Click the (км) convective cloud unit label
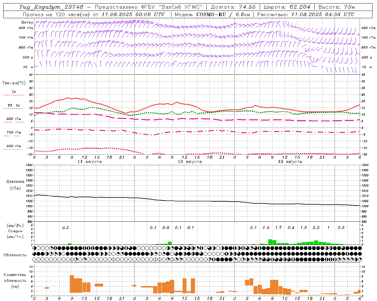 (x=15, y=286)
